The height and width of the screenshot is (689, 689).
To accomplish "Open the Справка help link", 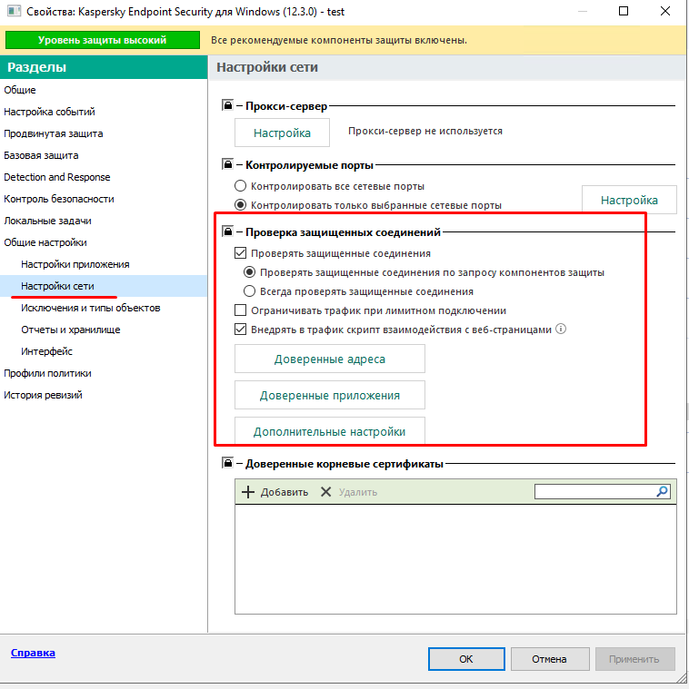I will pos(33,653).
